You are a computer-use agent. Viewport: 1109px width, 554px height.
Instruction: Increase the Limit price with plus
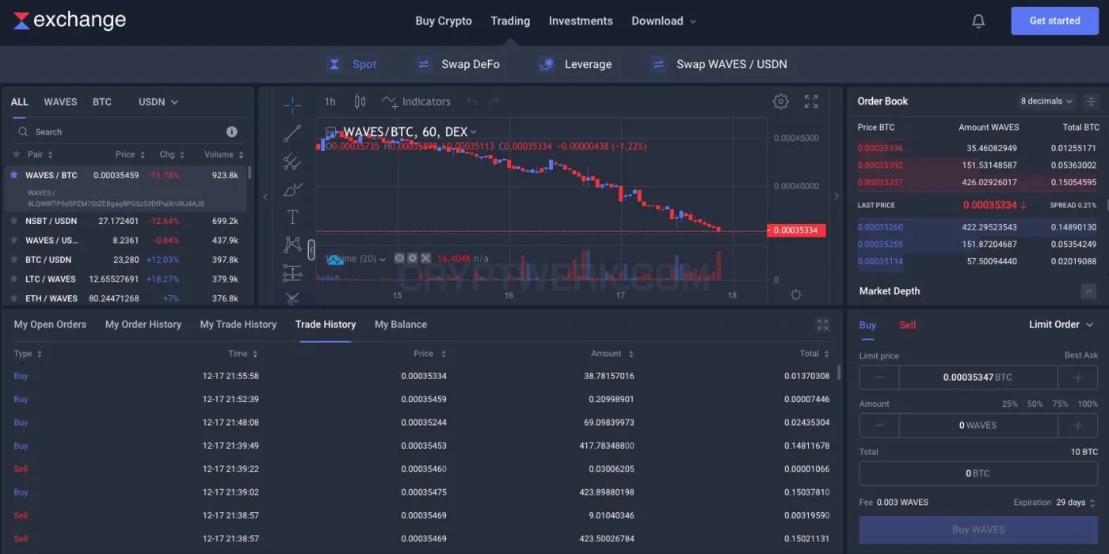click(1078, 378)
